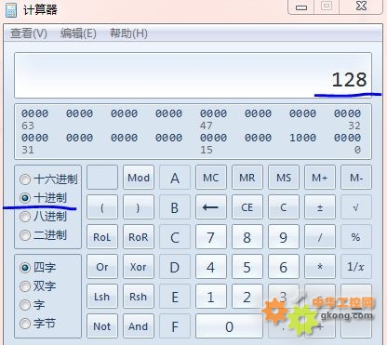Image resolution: width=387 pixels, height=345 pixels.
Task: Click the Mod button
Action: click(x=139, y=178)
